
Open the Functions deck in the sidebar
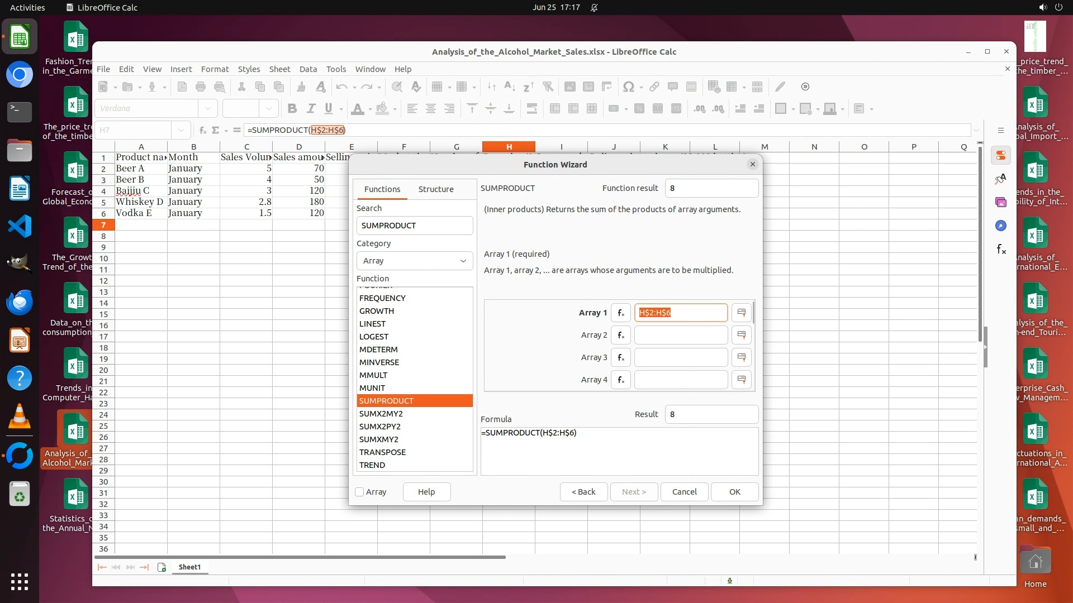(x=1001, y=250)
